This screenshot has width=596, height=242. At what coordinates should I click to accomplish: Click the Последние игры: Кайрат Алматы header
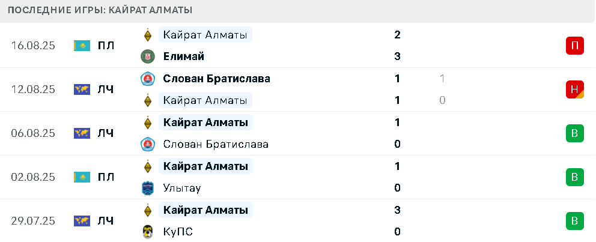point(100,10)
